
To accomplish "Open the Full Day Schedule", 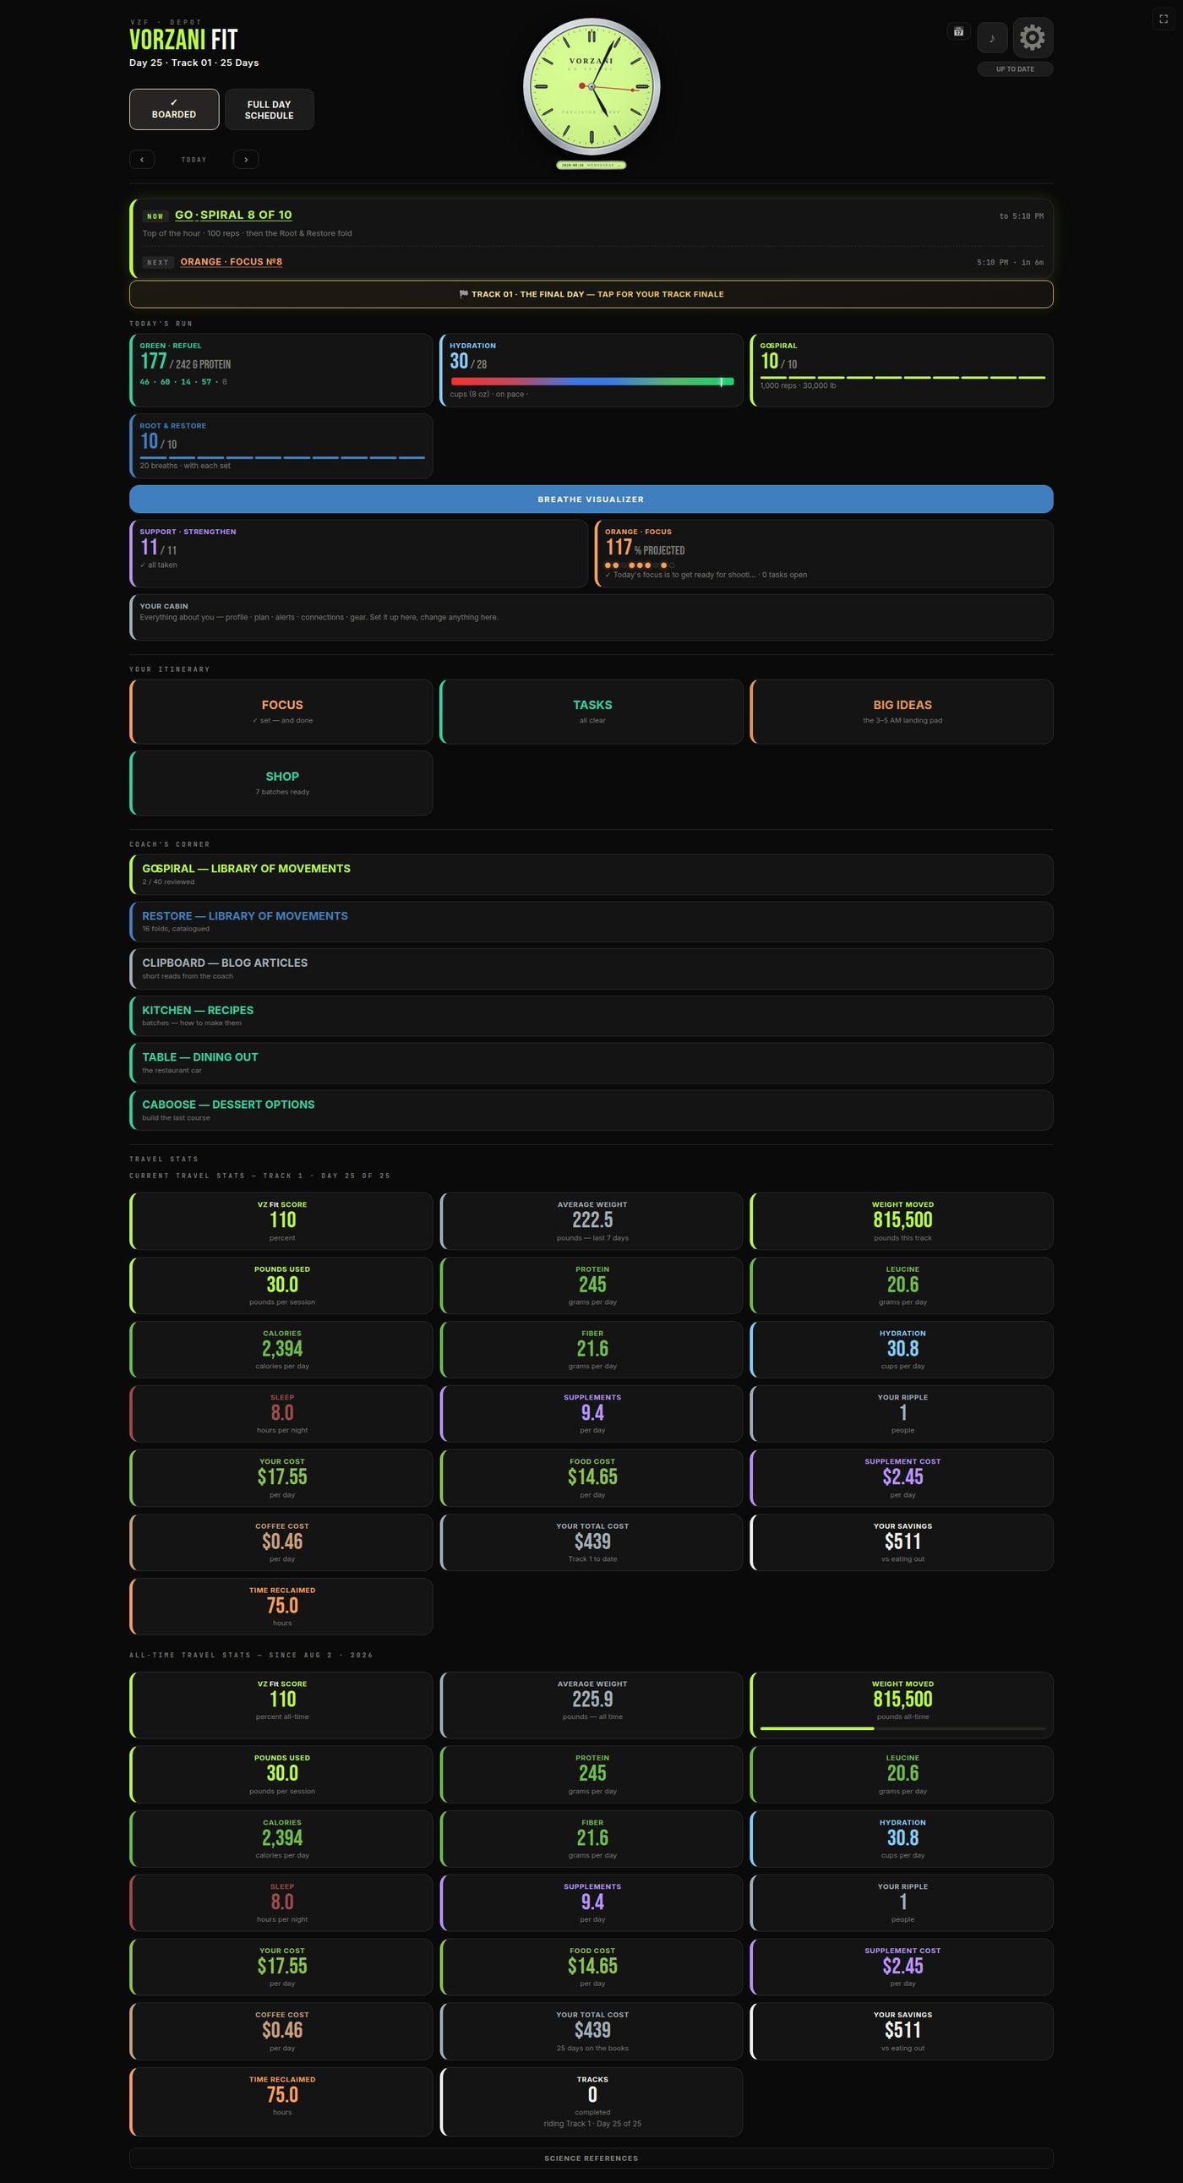I will 270,109.
